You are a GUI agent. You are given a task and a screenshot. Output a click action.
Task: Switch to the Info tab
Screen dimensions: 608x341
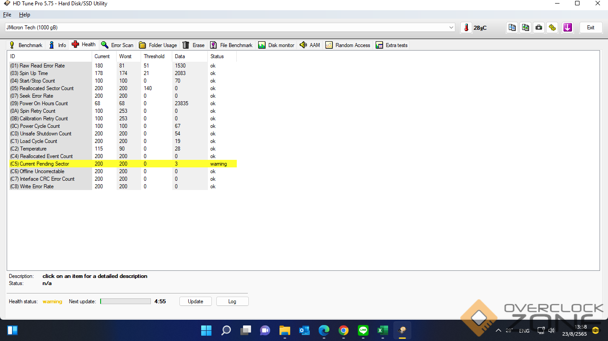(57, 45)
